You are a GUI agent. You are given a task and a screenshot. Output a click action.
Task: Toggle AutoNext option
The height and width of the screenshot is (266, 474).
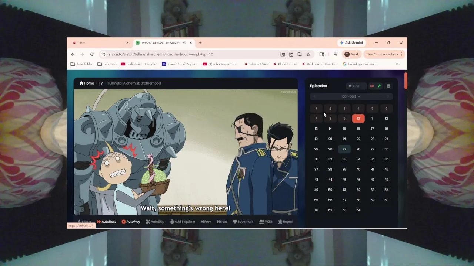click(x=106, y=222)
